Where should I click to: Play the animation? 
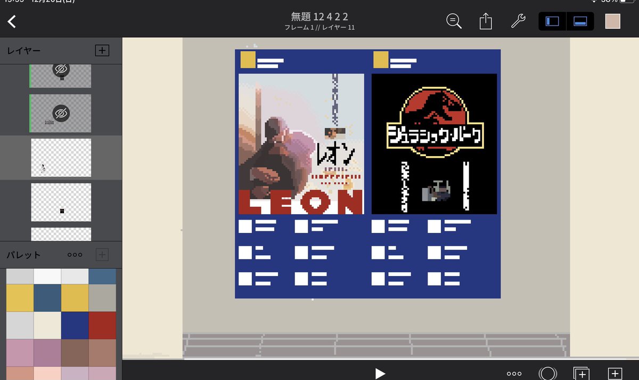tap(380, 374)
